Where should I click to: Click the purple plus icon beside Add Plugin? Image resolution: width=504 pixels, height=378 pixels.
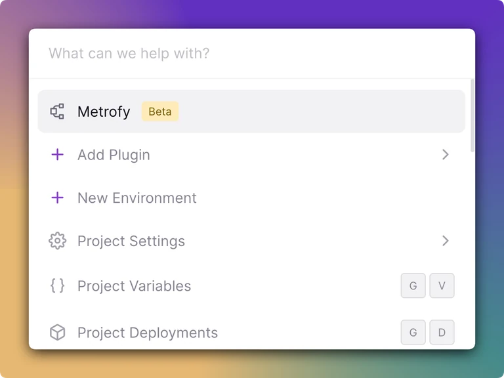(x=58, y=155)
